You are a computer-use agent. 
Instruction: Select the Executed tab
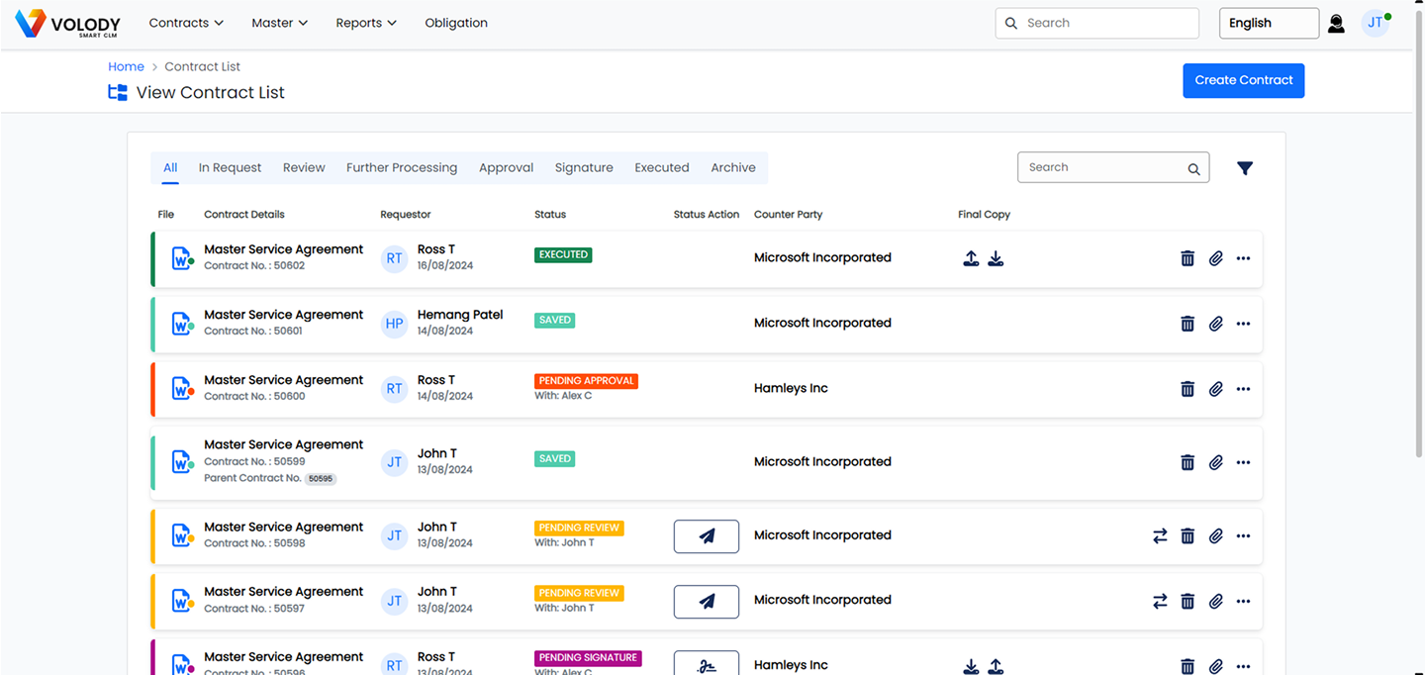pos(661,168)
